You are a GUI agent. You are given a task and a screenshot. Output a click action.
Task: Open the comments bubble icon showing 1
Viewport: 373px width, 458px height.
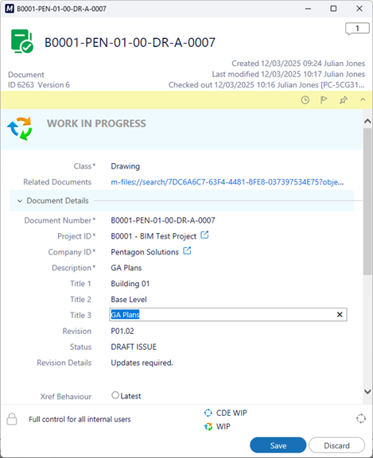pos(357,29)
